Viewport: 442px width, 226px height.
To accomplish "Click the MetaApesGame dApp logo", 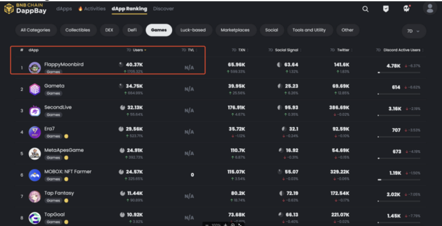I will coord(35,154).
